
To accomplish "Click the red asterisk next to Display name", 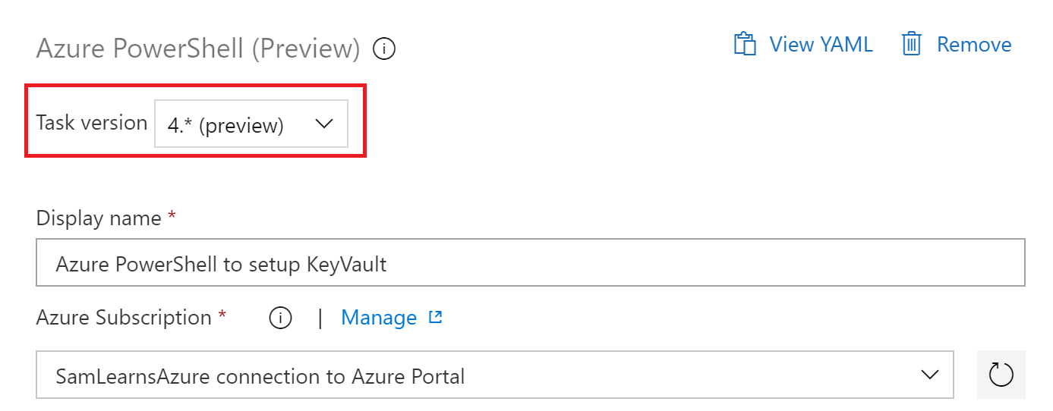I will pyautogui.click(x=172, y=217).
